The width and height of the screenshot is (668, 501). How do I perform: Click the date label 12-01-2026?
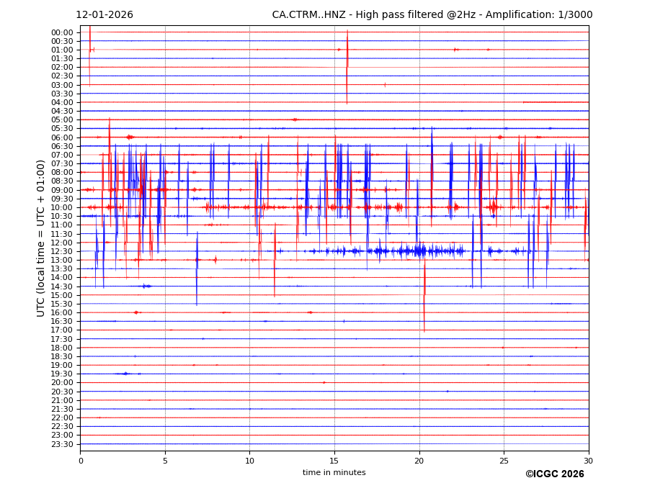pyautogui.click(x=104, y=15)
